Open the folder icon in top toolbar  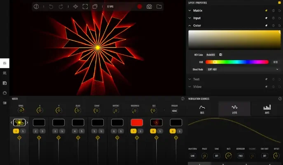[159, 7]
